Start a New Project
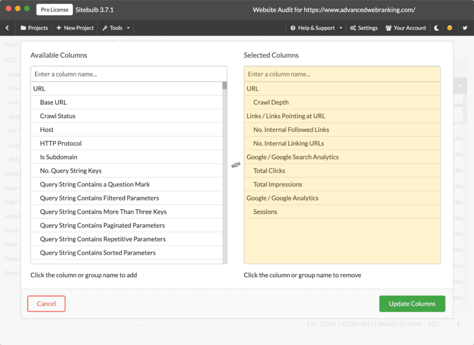Screen dimensions: 474x345 75,28
